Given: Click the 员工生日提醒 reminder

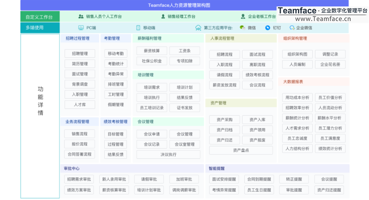Looking at the screenshot, I should (258, 190).
